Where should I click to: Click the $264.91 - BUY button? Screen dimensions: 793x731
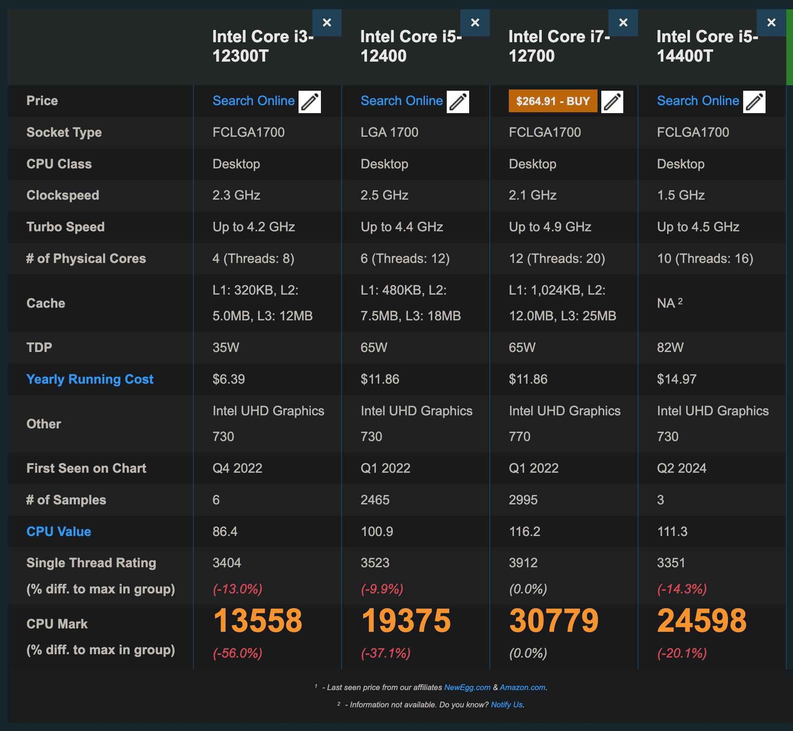tap(553, 101)
